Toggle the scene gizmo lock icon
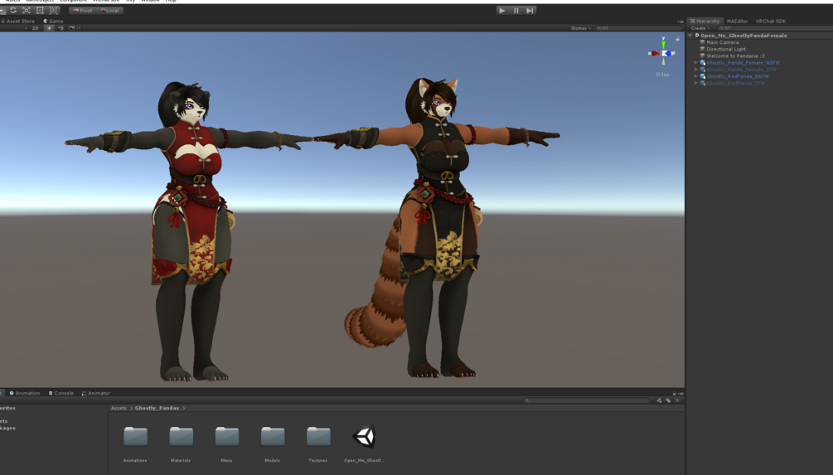The width and height of the screenshot is (833, 475). point(677,39)
